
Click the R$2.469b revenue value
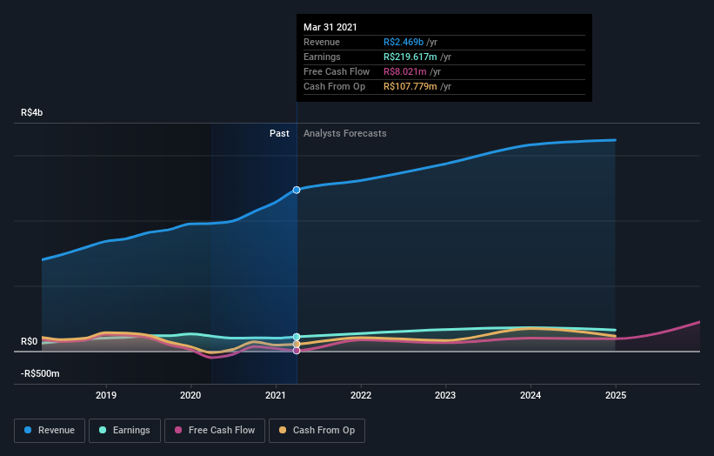[404, 42]
